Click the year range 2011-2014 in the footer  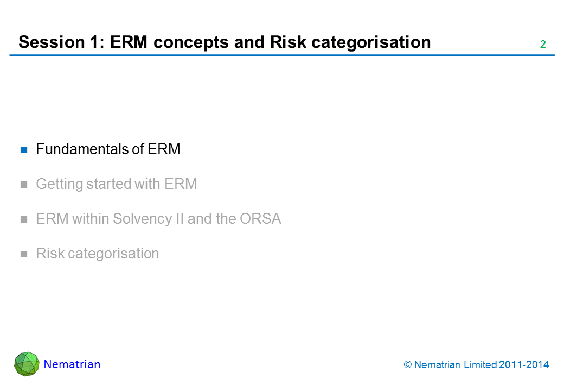point(524,365)
